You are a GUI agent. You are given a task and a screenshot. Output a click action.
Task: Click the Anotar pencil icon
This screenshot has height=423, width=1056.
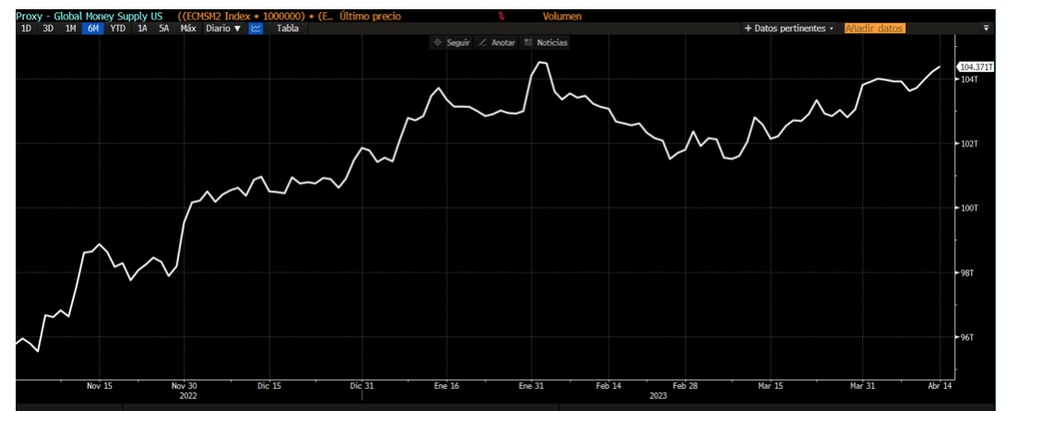point(483,42)
